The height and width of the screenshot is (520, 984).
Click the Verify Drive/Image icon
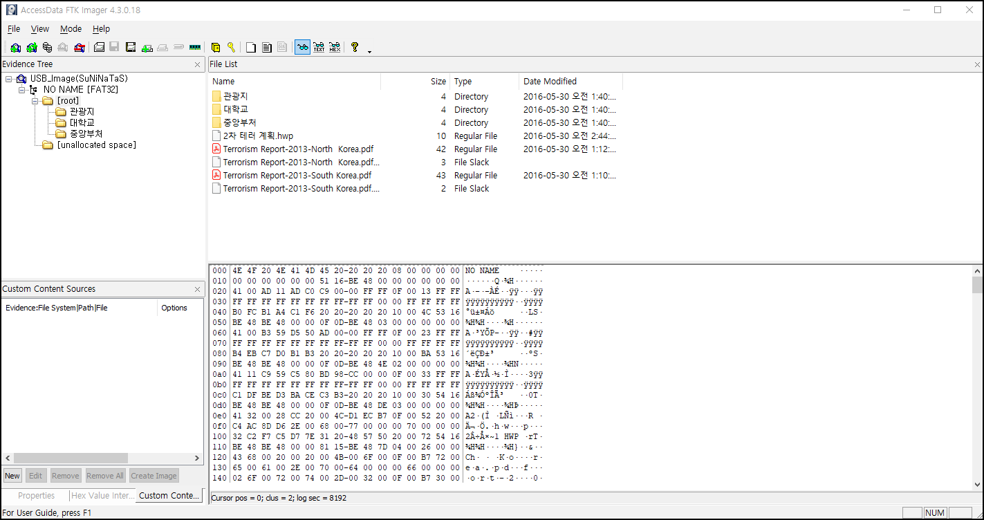coord(178,48)
